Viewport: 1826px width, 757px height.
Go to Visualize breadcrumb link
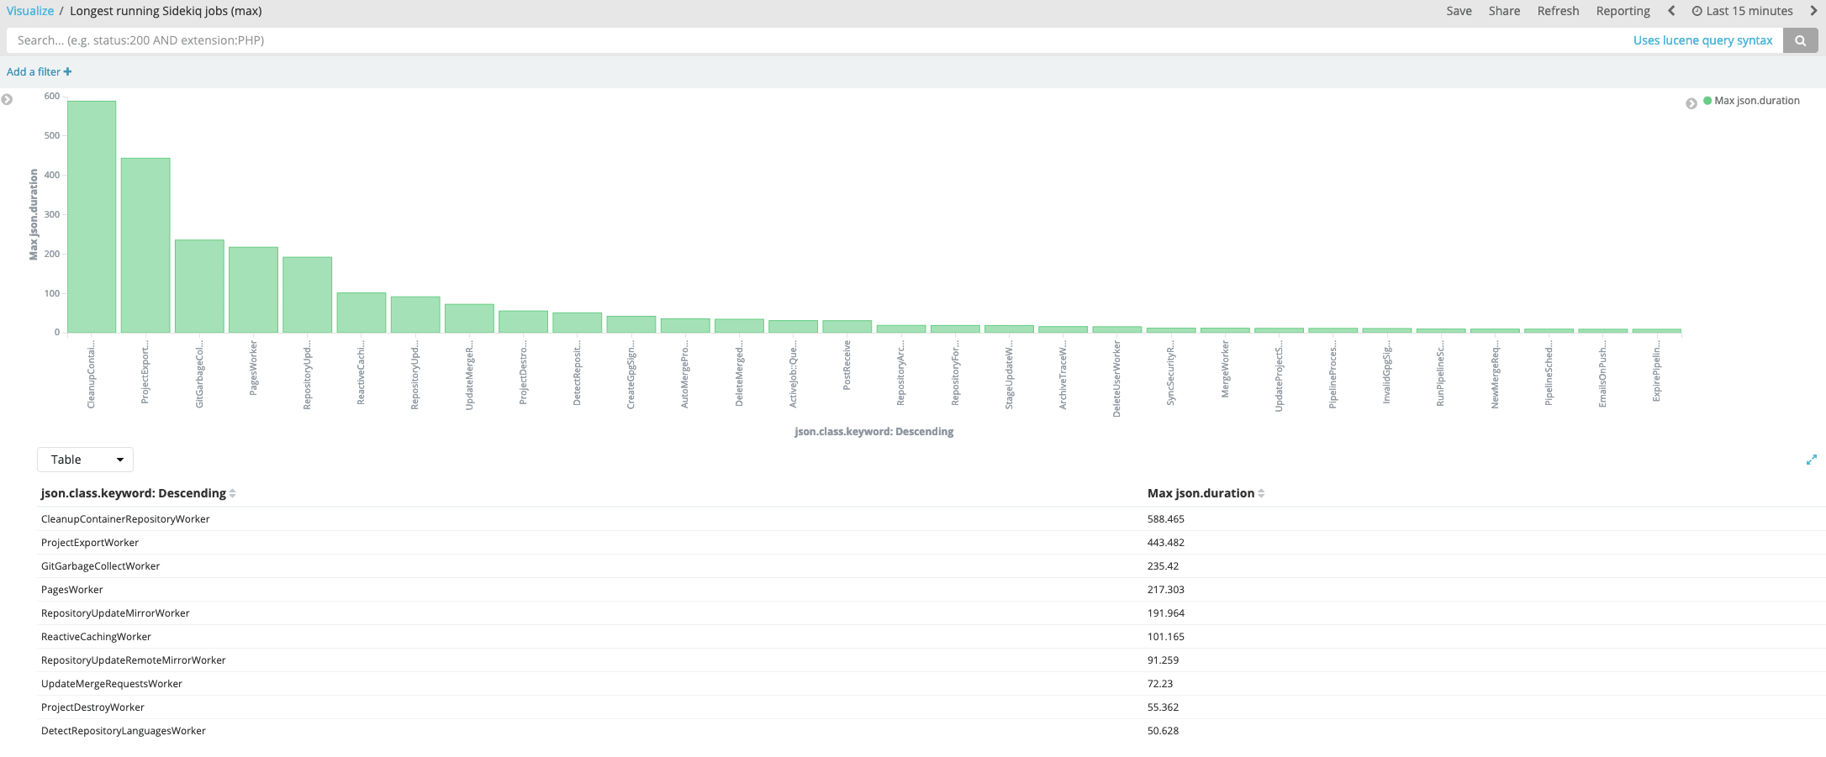coord(30,11)
